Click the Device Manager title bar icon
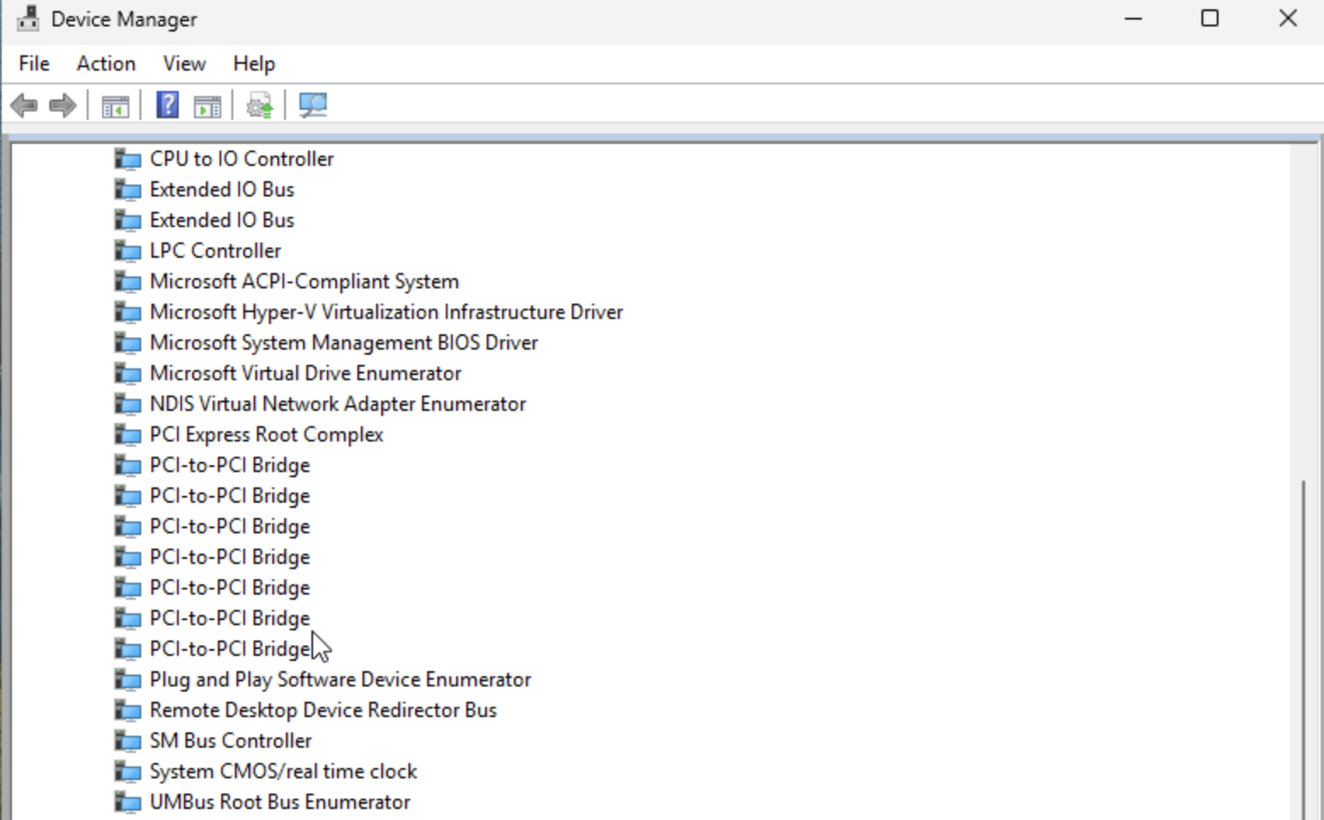1324x820 pixels. click(x=28, y=19)
